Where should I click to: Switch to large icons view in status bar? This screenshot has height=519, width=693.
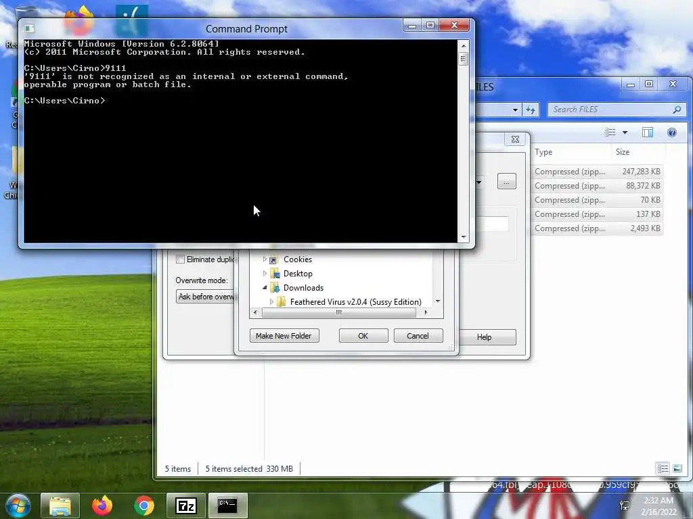(677, 469)
